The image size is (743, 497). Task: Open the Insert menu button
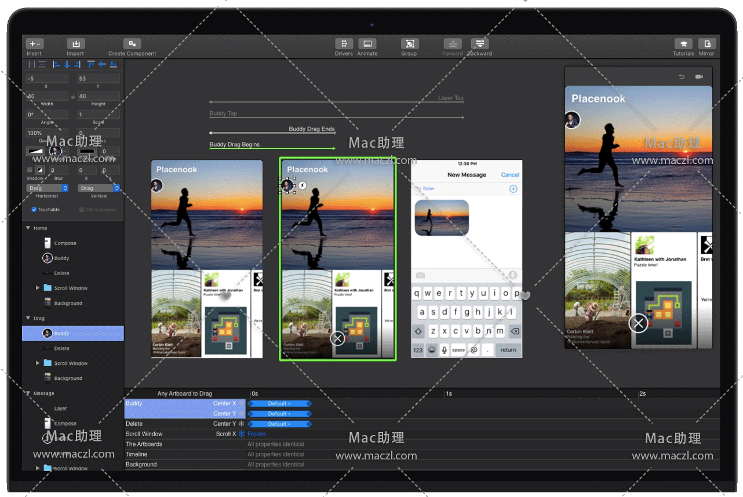(34, 44)
